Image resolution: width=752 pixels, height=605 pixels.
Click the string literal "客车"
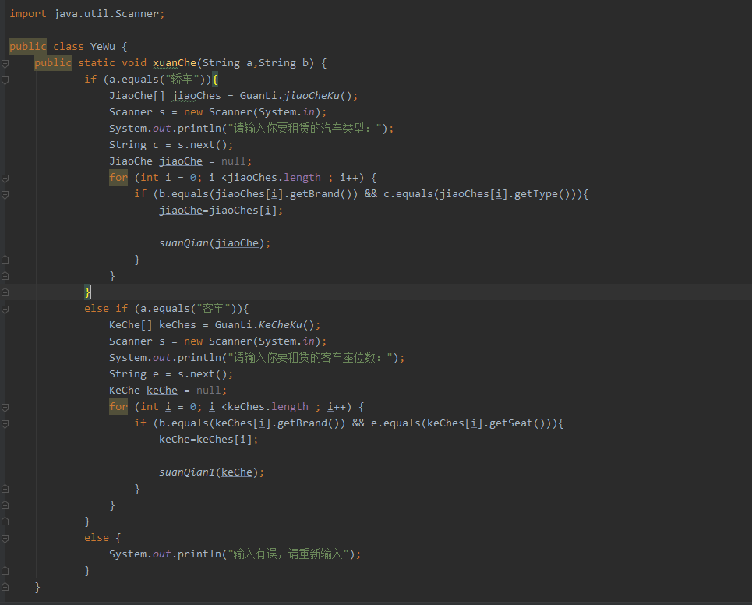pyautogui.click(x=213, y=309)
